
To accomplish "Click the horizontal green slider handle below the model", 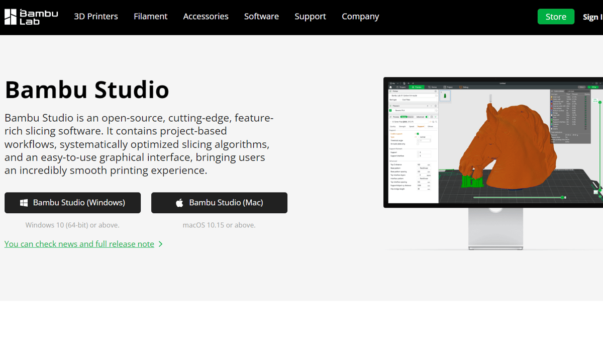I will click(x=562, y=197).
